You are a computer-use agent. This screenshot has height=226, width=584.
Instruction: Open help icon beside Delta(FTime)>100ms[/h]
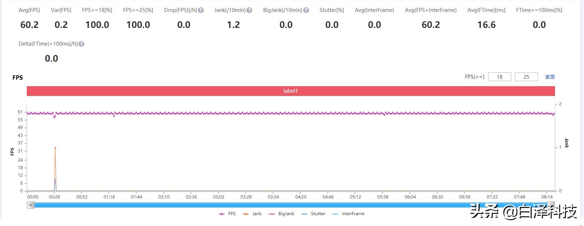pyautogui.click(x=81, y=44)
